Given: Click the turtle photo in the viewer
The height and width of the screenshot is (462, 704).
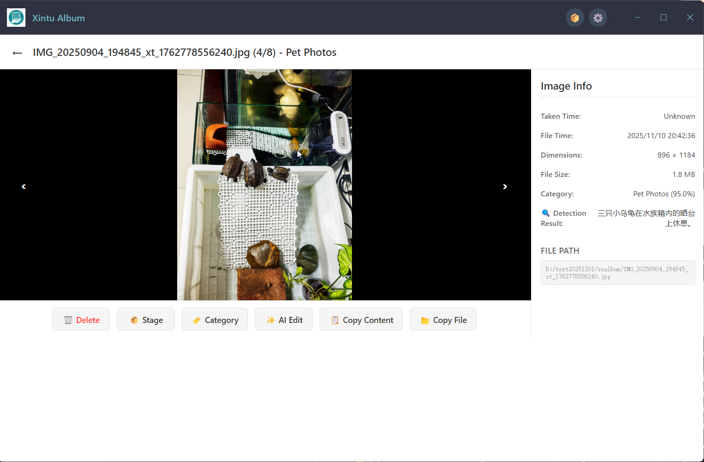Looking at the screenshot, I should point(264,185).
